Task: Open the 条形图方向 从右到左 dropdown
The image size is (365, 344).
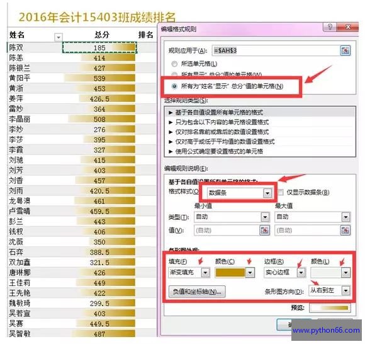Action: (x=345, y=290)
